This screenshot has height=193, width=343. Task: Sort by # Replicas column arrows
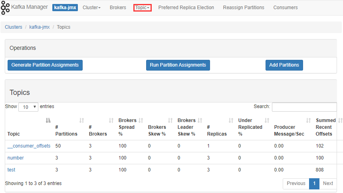[x=231, y=120]
